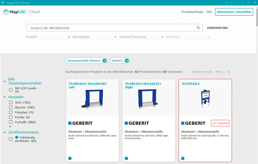Remove the Geberit filter chip
The image size is (258, 164).
click(x=127, y=61)
